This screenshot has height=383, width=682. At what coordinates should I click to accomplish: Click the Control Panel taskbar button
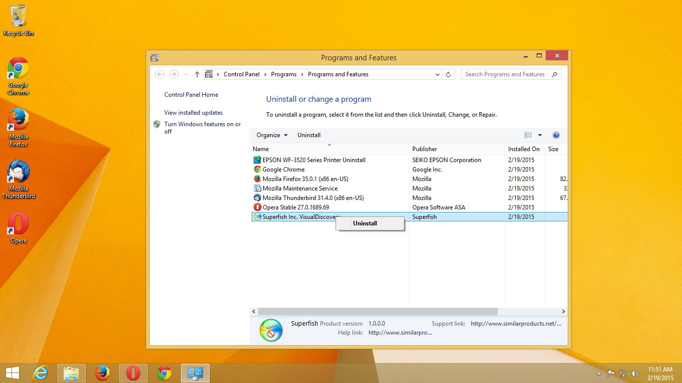pyautogui.click(x=195, y=373)
